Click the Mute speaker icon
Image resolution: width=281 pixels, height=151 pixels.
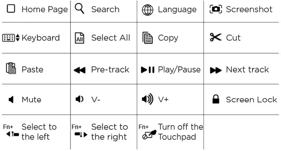pyautogui.click(x=11, y=99)
